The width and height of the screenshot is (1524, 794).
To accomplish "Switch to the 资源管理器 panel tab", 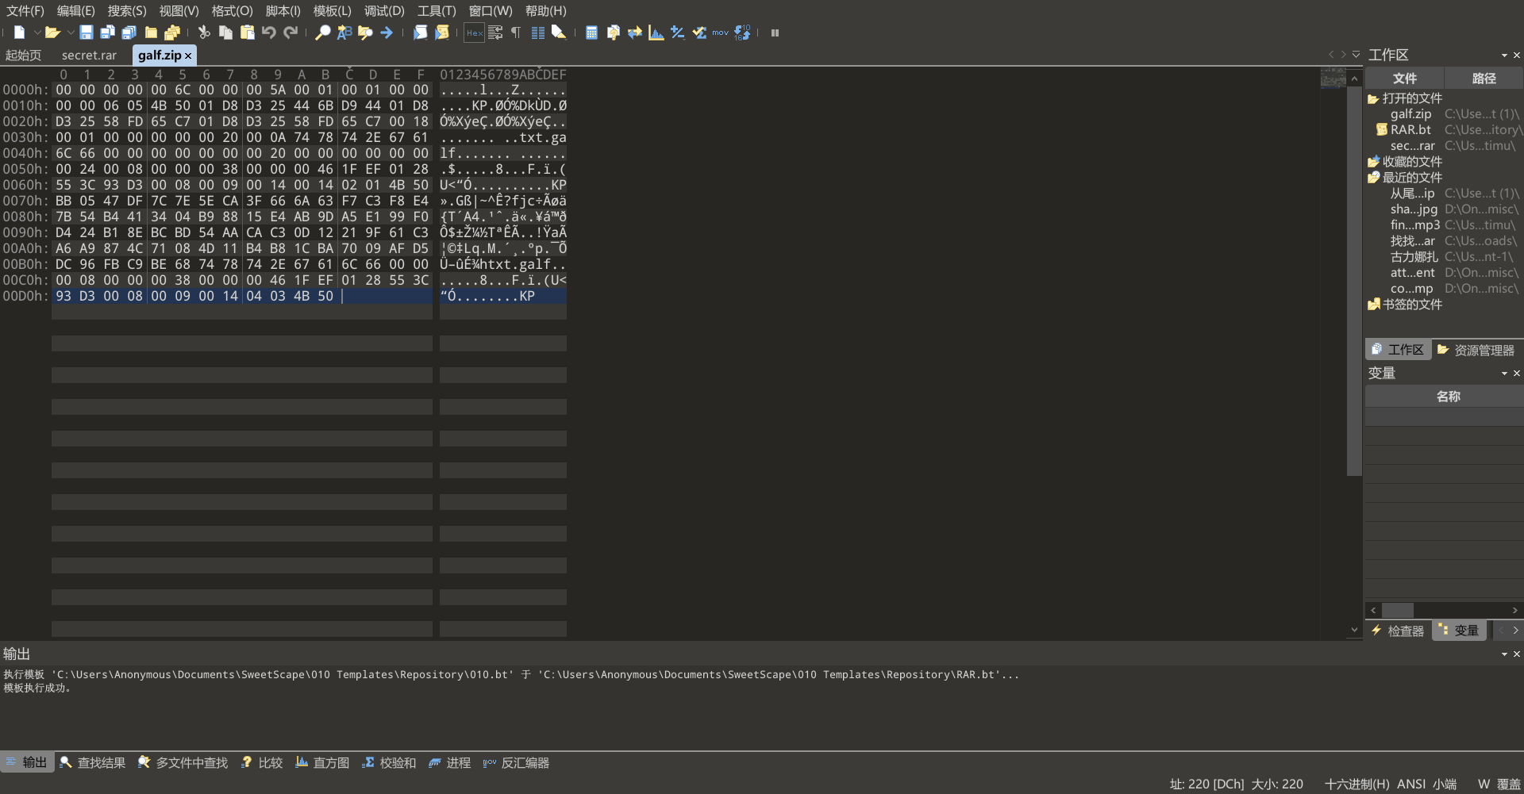I will [1476, 350].
